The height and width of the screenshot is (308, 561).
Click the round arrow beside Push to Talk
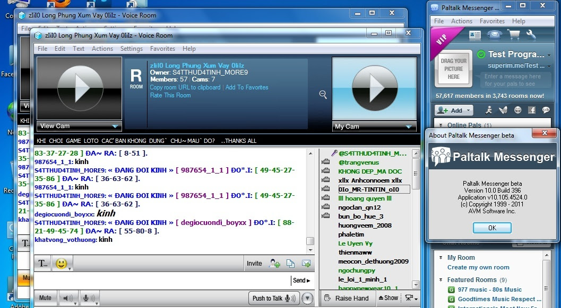point(307,298)
